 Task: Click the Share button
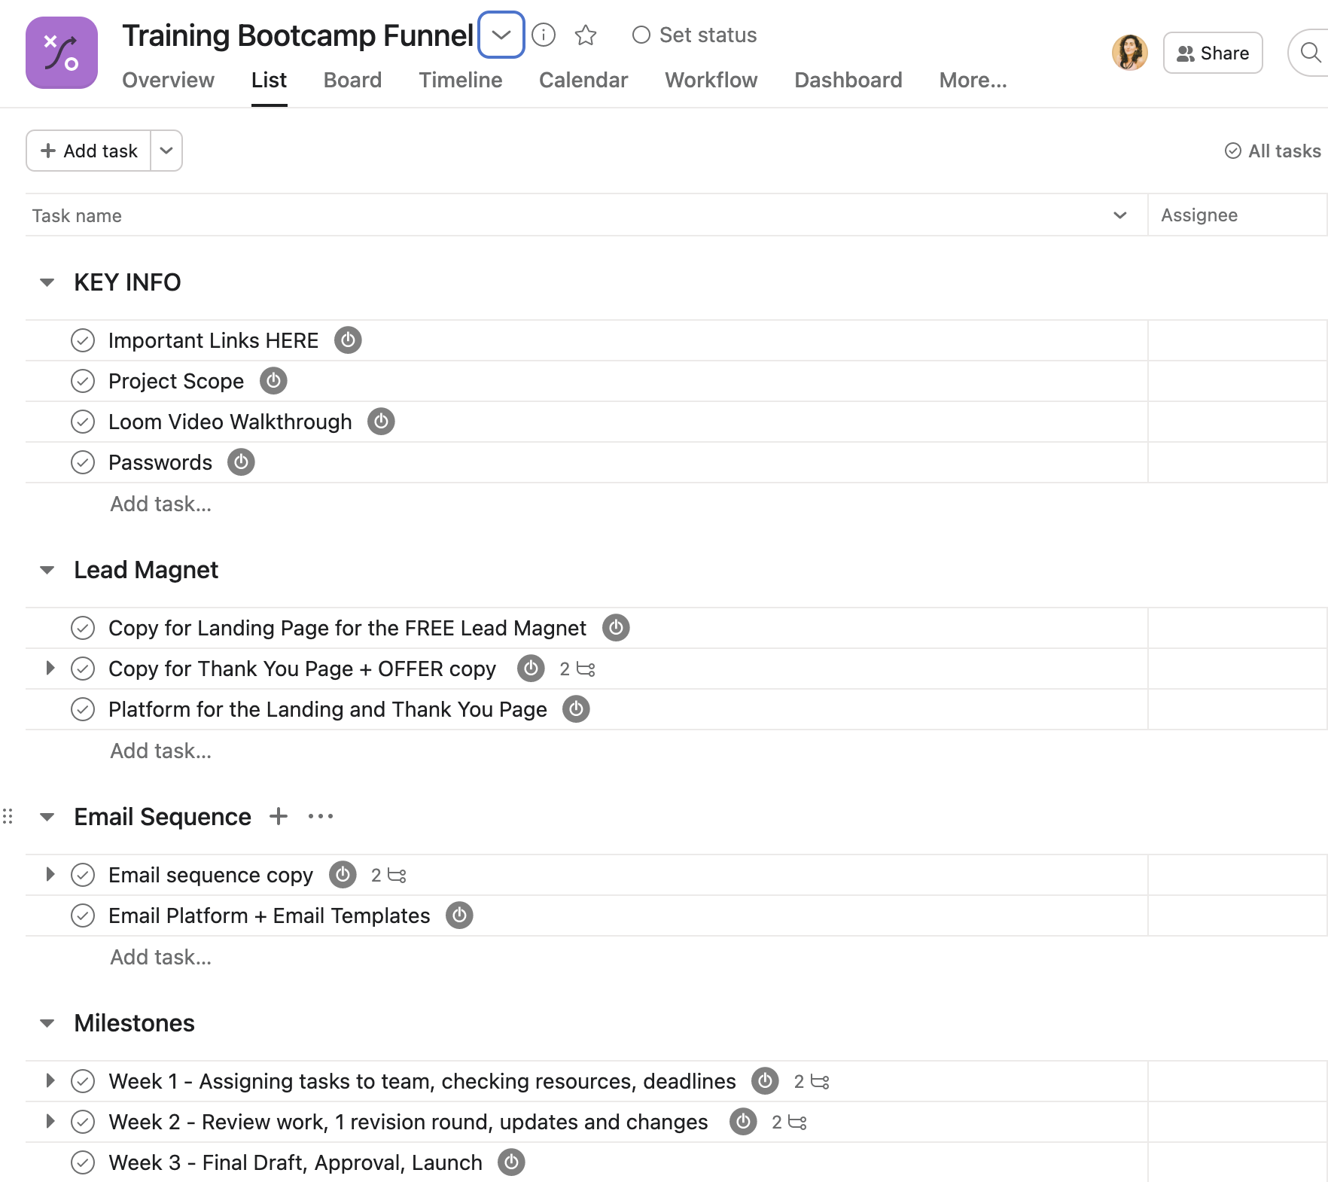[x=1213, y=53]
